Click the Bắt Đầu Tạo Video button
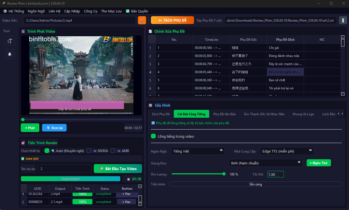 [118, 169]
